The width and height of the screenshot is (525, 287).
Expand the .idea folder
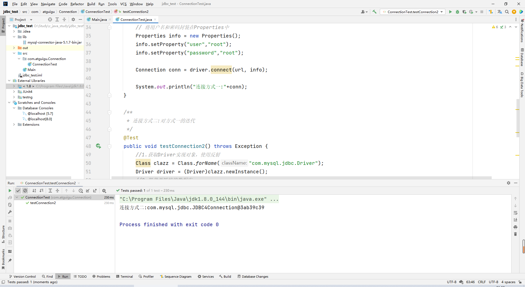click(x=14, y=31)
